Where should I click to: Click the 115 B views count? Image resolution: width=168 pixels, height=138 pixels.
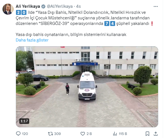coord(123,134)
